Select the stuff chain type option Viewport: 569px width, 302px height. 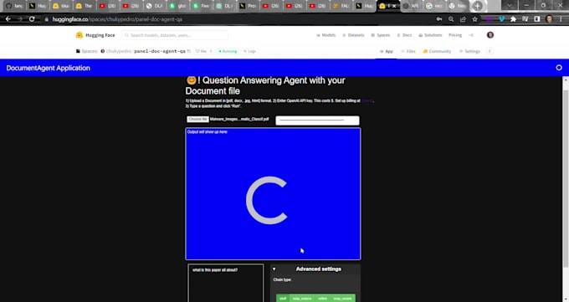[x=283, y=298]
